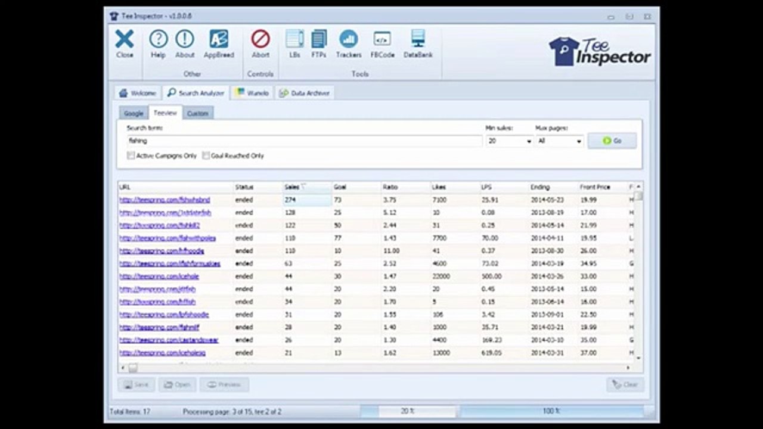Open the Help tool
The width and height of the screenshot is (763, 429).
coord(158,44)
